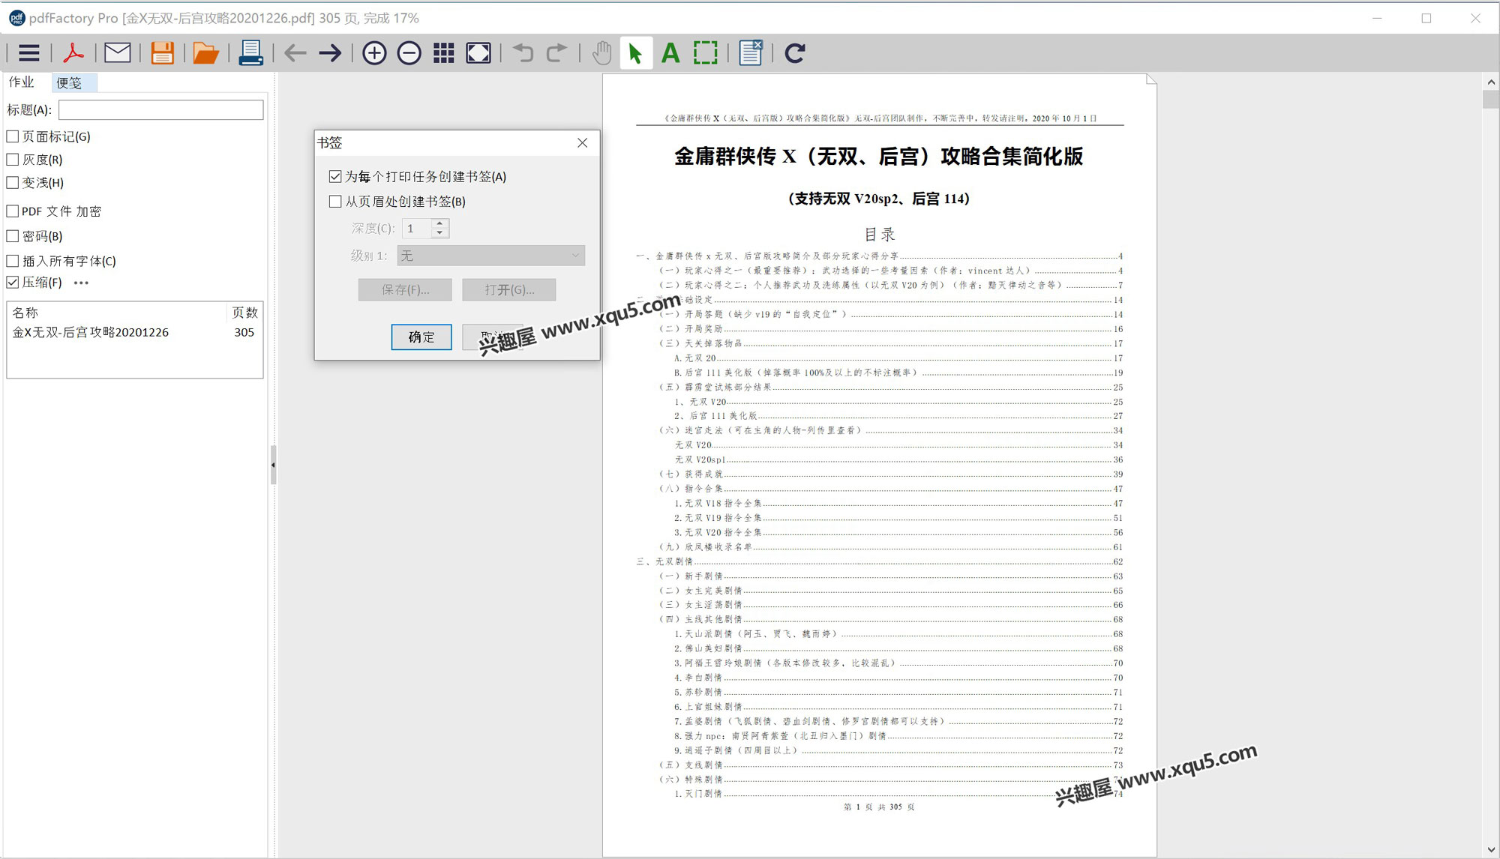Select the hand pan tool
1500x859 pixels.
tap(601, 52)
